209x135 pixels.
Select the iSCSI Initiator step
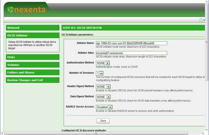coord(33,35)
